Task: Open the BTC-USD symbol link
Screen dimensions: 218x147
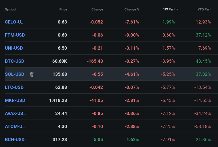Action: (x=15, y=61)
